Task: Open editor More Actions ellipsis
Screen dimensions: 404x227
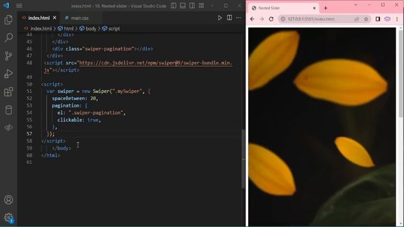Action: click(239, 18)
